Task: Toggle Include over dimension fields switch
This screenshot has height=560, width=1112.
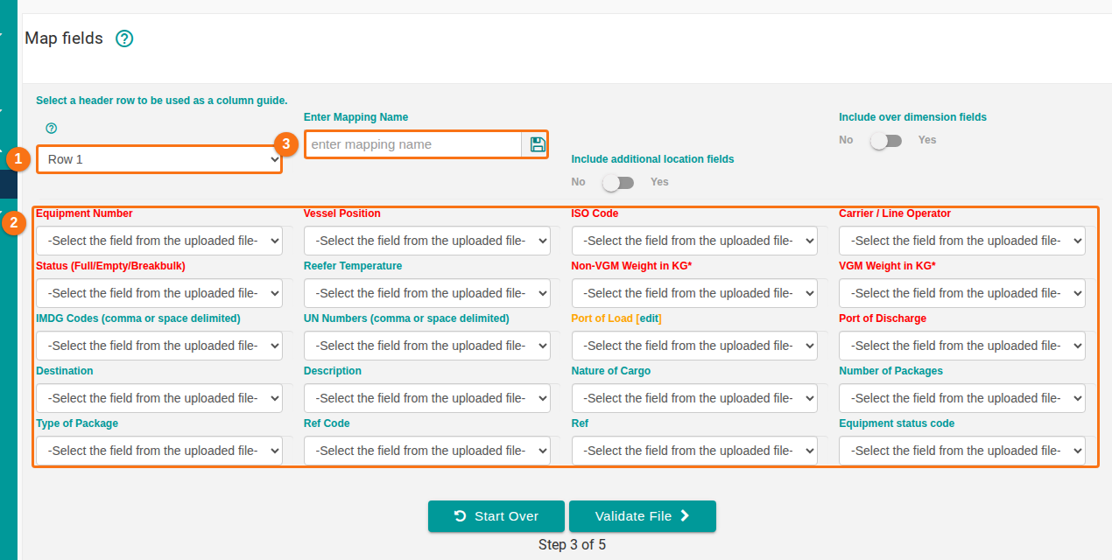Action: pyautogui.click(x=885, y=140)
